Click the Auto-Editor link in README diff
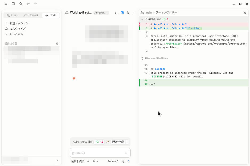 coord(174,44)
